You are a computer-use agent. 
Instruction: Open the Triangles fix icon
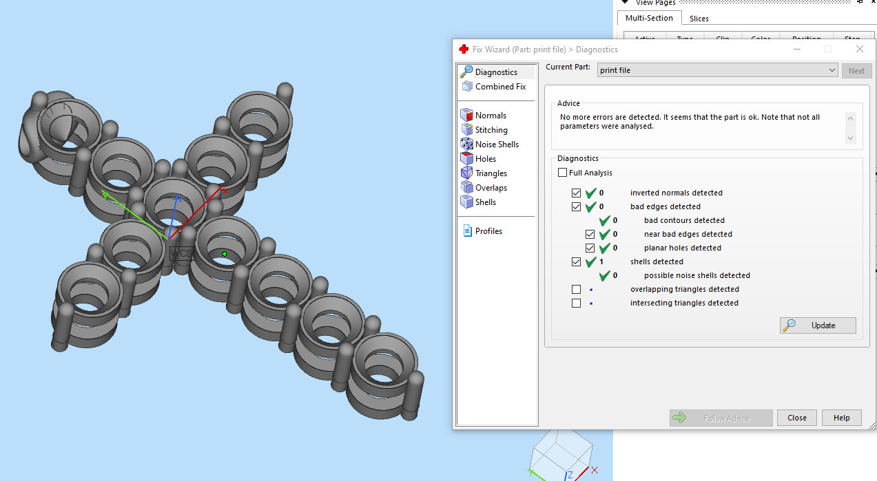pyautogui.click(x=467, y=173)
